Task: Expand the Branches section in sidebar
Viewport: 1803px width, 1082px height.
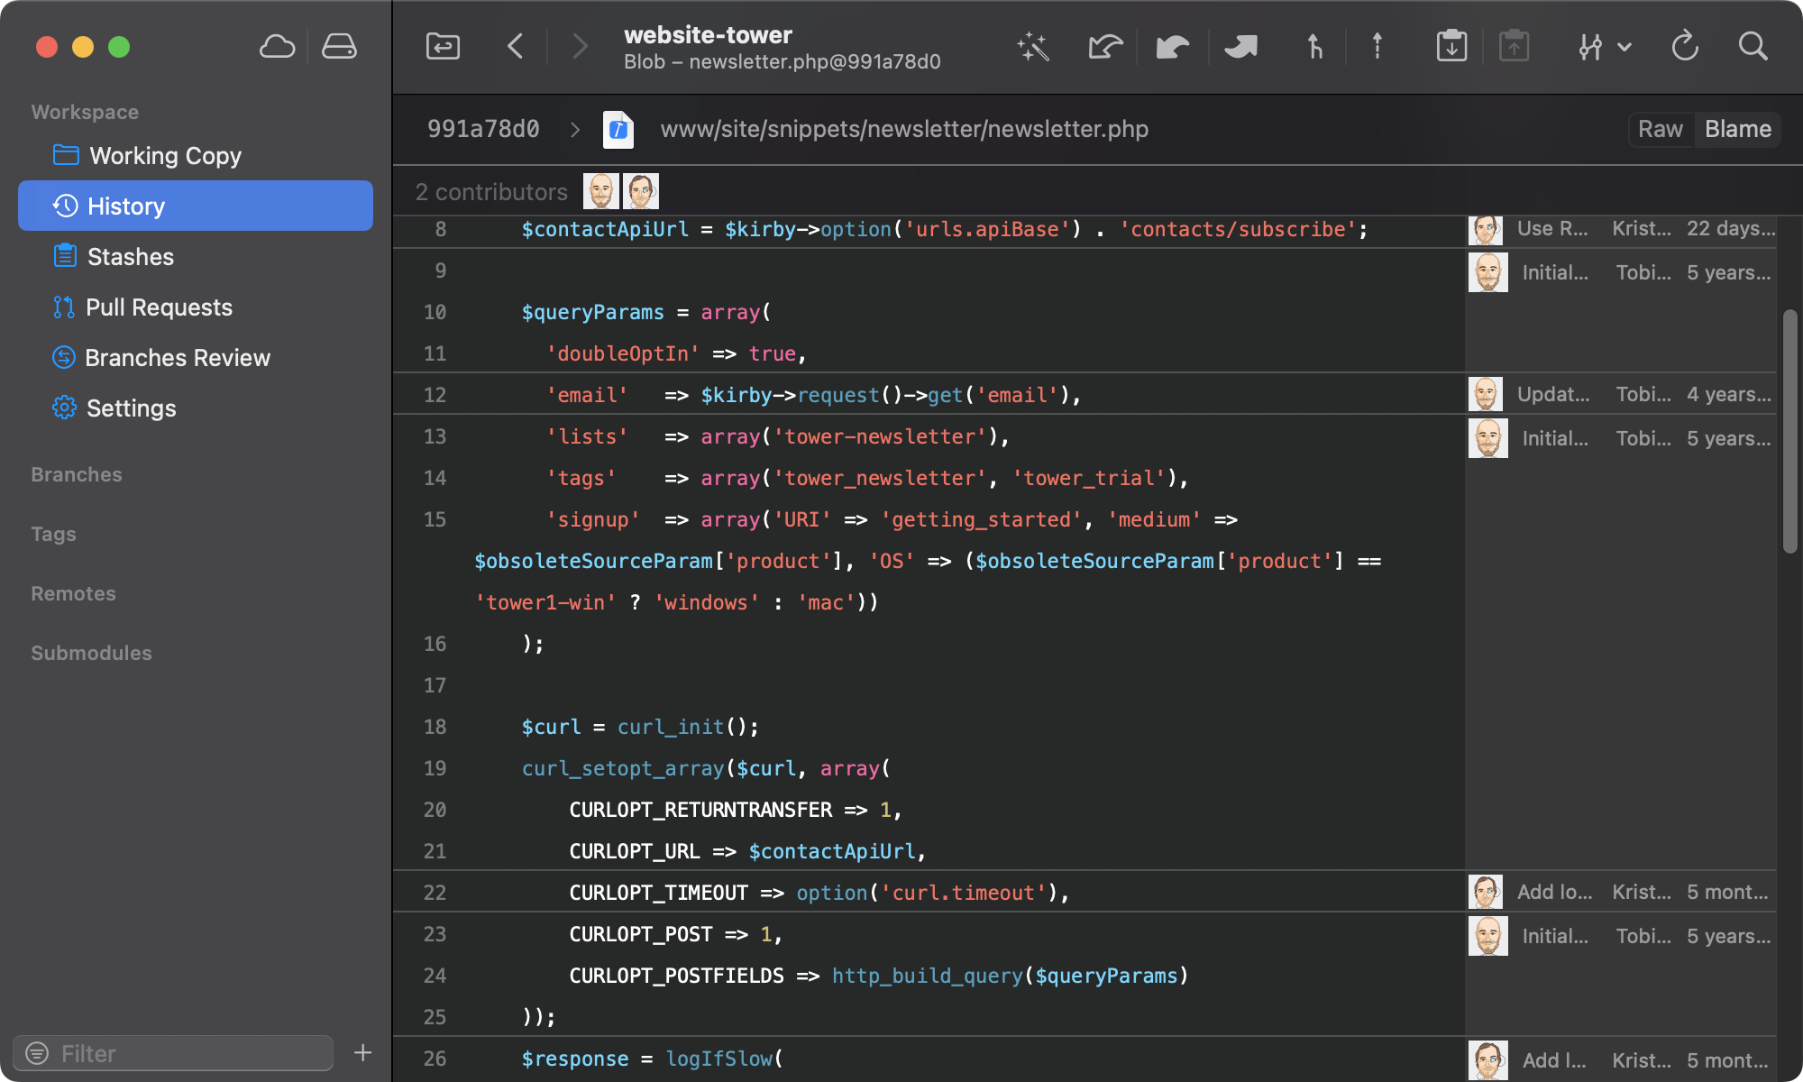Action: (75, 474)
